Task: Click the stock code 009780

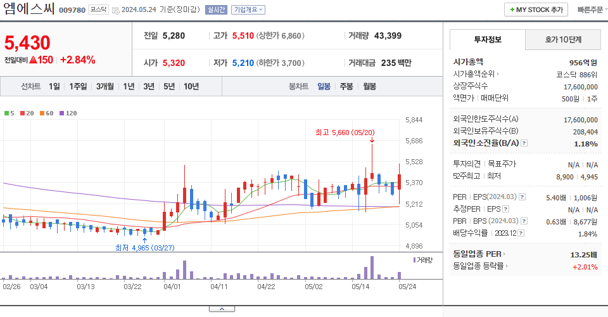Action: 72,10
